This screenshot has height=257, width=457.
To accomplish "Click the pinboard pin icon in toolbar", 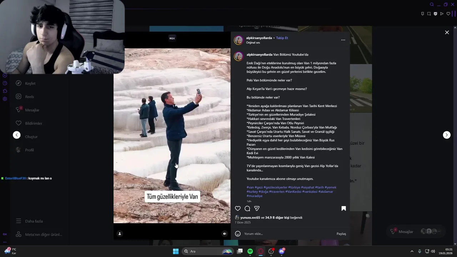I will 422,14.
